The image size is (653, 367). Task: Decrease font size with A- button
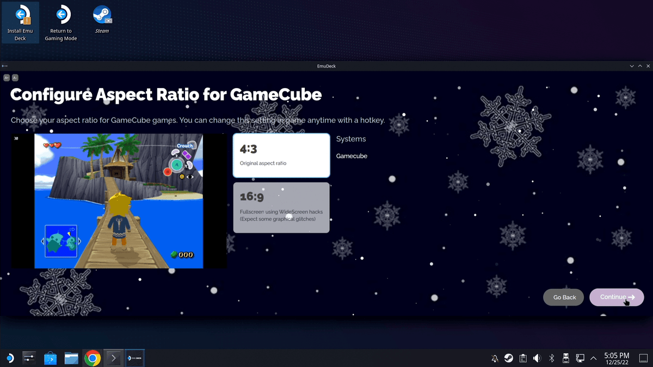tap(15, 78)
